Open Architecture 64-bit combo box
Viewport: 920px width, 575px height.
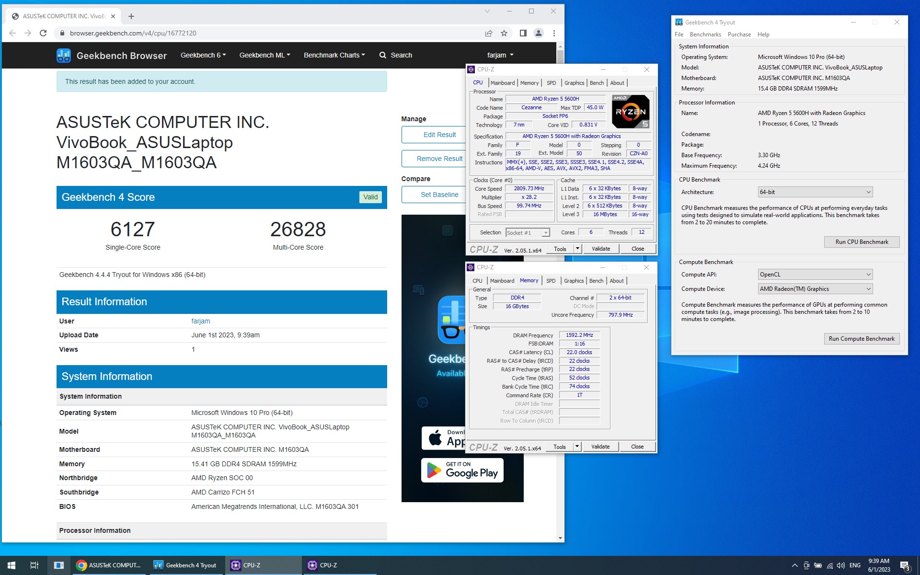pyautogui.click(x=815, y=192)
